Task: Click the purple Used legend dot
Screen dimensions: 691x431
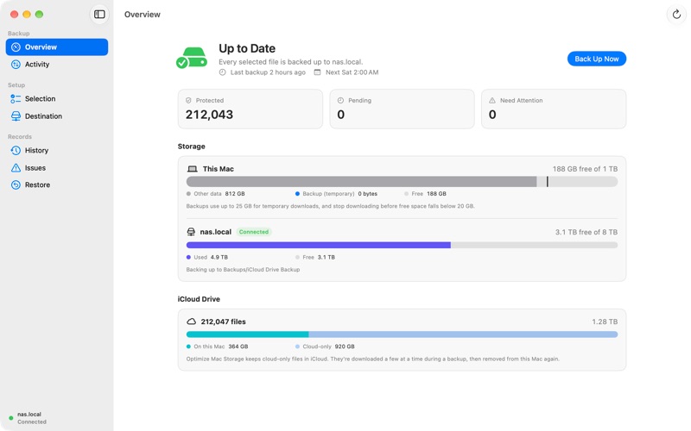Action: pyautogui.click(x=188, y=257)
